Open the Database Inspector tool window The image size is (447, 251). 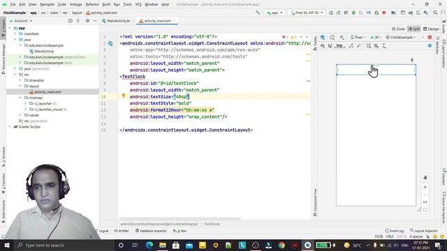pos(151,231)
